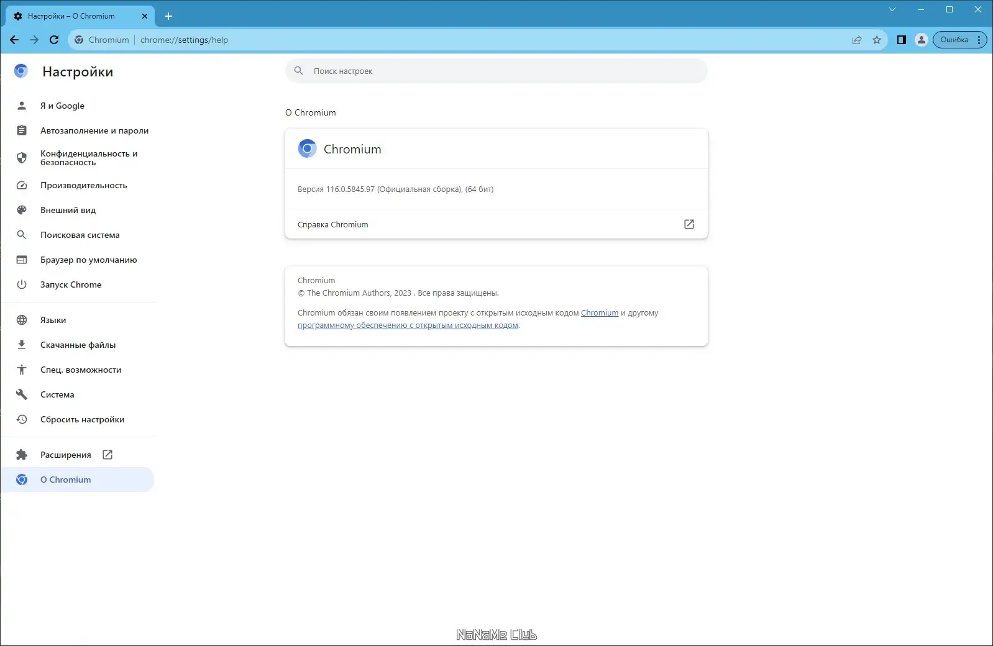The image size is (993, 646).
Task: Open Я и Google settings
Action: (78, 106)
